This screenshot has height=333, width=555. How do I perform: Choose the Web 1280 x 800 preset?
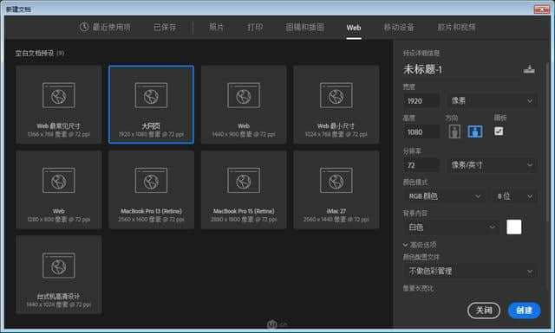point(59,190)
